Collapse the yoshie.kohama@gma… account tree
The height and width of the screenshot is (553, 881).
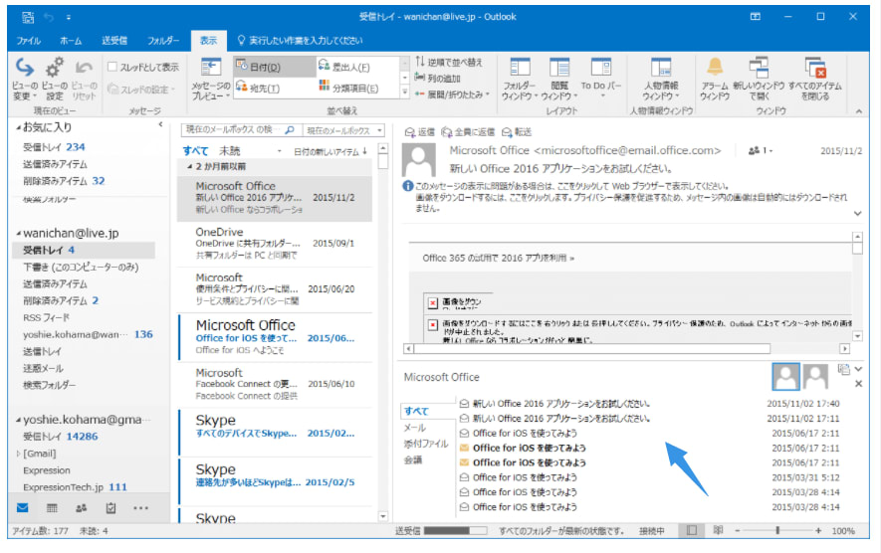pos(19,420)
